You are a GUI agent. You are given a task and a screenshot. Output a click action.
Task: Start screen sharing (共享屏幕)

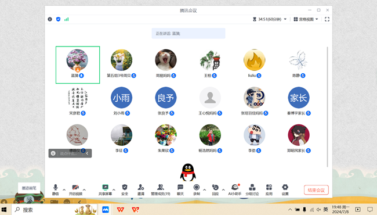(105, 189)
